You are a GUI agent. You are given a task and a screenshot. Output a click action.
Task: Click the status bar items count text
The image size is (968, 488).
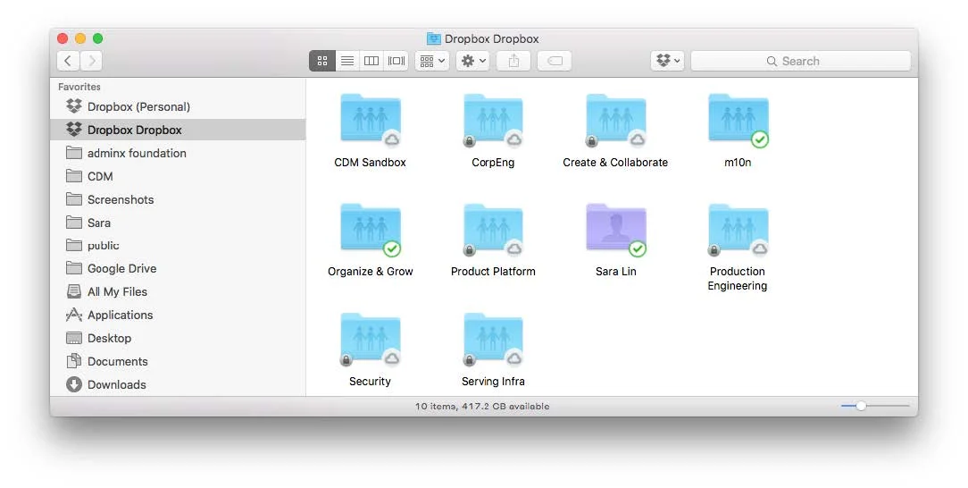pos(482,406)
